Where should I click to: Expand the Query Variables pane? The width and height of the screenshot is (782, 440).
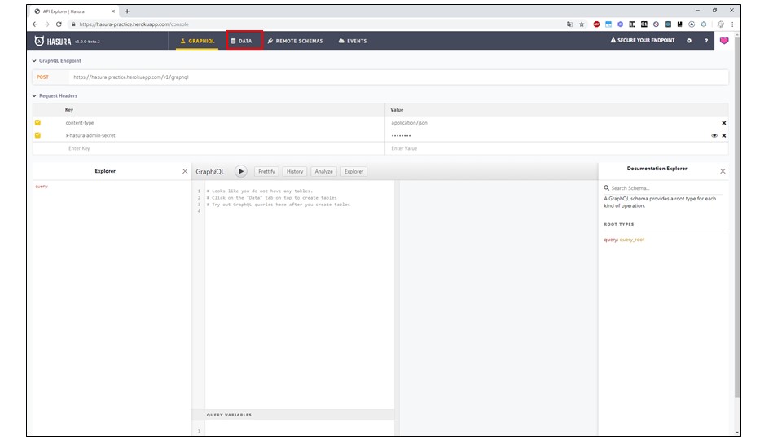click(292, 415)
